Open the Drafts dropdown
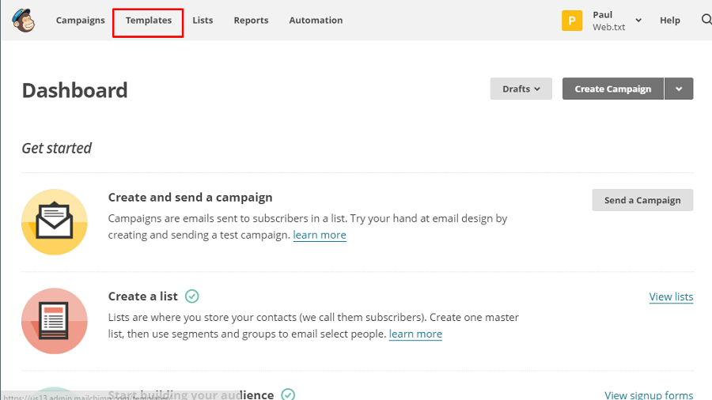Screen dimensions: 712x400 [521, 89]
